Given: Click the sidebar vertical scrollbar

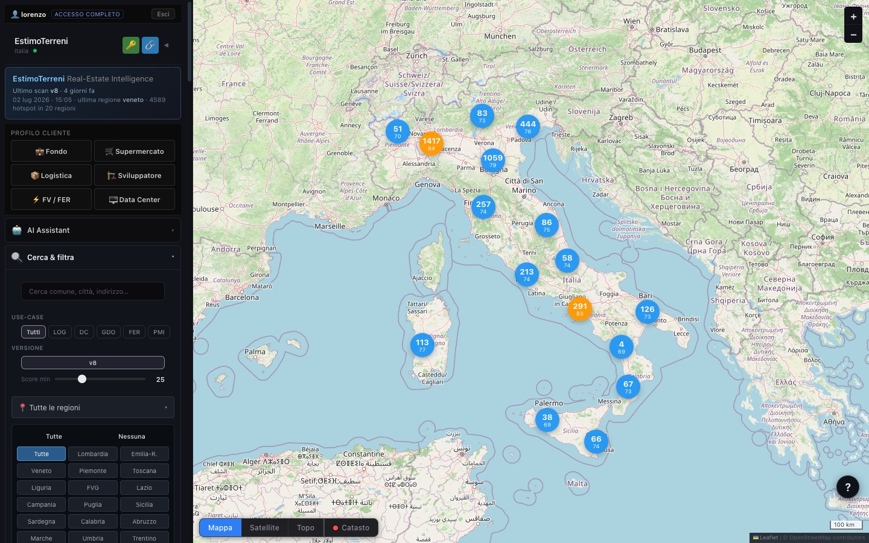Looking at the screenshot, I should pos(189,42).
